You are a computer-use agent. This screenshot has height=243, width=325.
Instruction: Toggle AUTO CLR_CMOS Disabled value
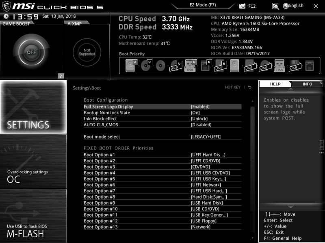tap(201, 125)
